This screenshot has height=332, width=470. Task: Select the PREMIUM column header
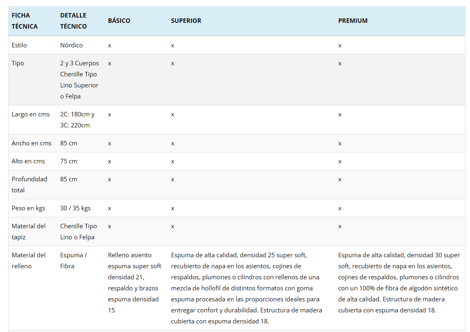point(352,21)
